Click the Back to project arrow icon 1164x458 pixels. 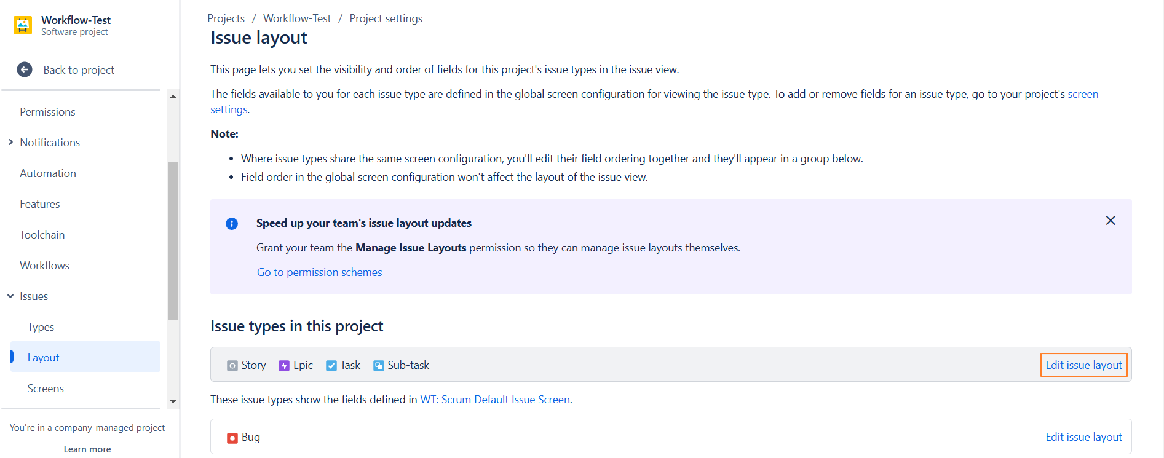pos(25,69)
